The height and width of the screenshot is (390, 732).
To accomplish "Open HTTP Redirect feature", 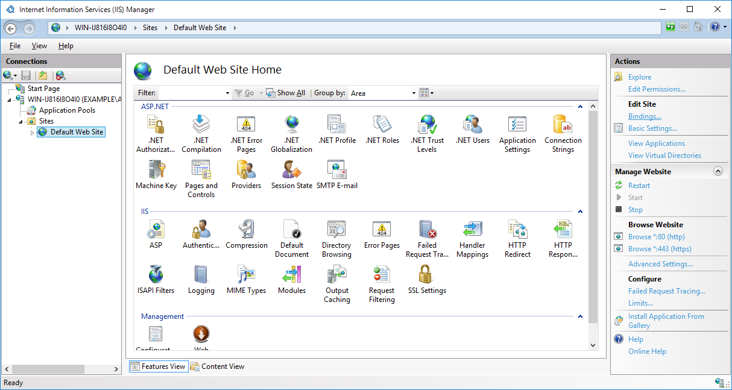I will coord(517,239).
